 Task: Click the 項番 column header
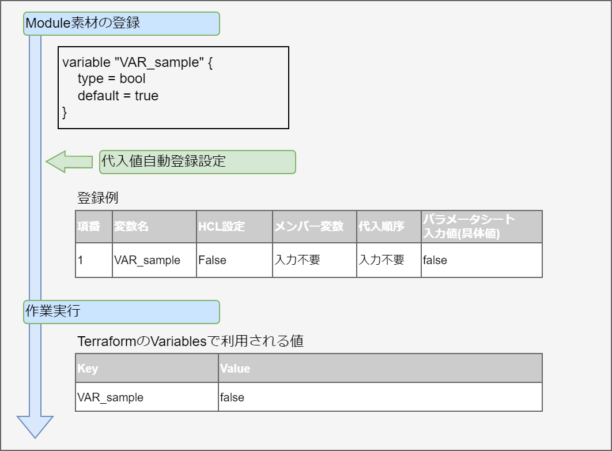point(93,227)
